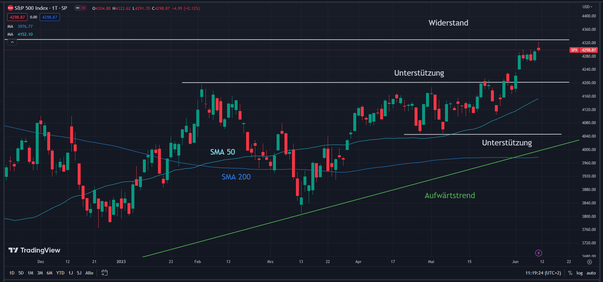603x282 pixels.
Task: Open chart settings gear icon
Action: pos(590,262)
